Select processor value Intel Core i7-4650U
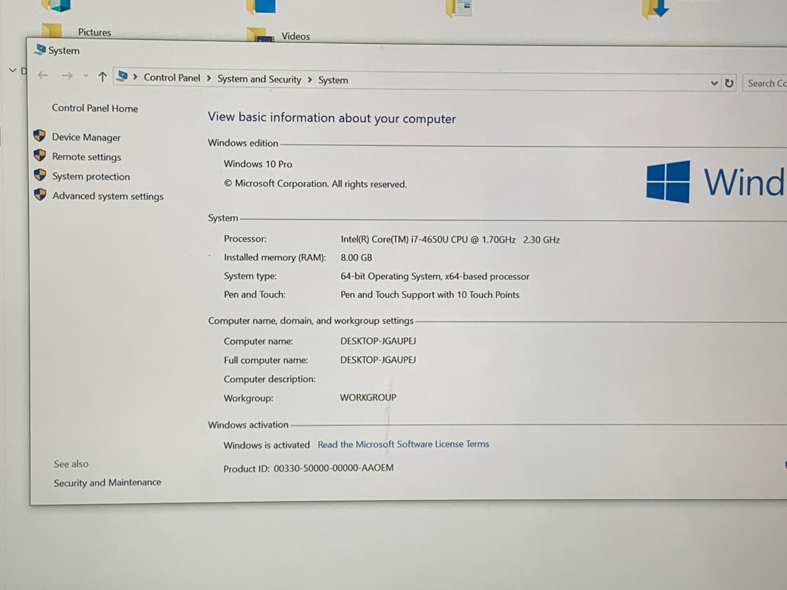This screenshot has width=787, height=590. tap(450, 239)
